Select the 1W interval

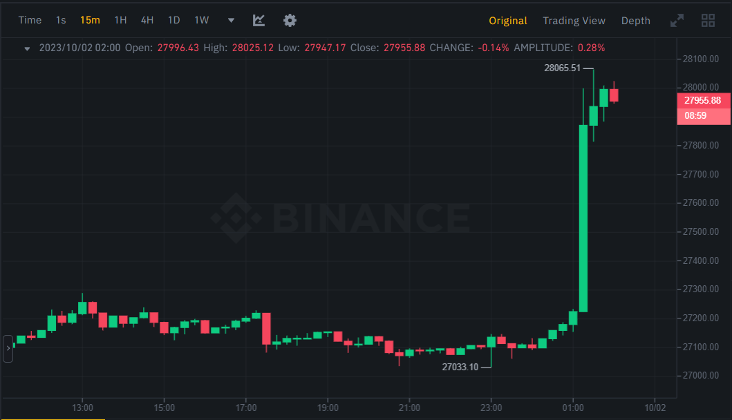tap(201, 20)
